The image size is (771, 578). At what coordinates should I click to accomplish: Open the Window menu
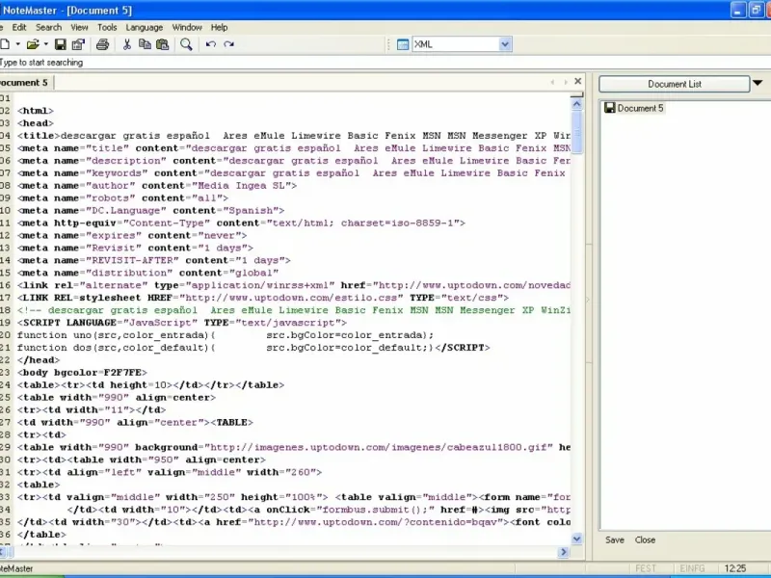click(187, 28)
